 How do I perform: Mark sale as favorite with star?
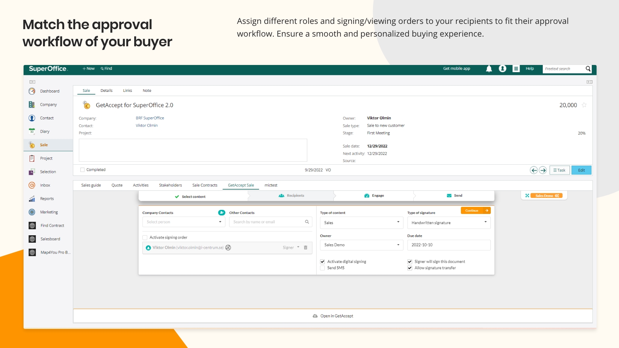584,105
